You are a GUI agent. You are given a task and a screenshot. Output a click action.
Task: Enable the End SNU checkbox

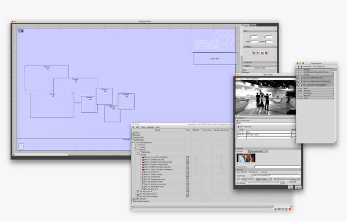(x=258, y=172)
